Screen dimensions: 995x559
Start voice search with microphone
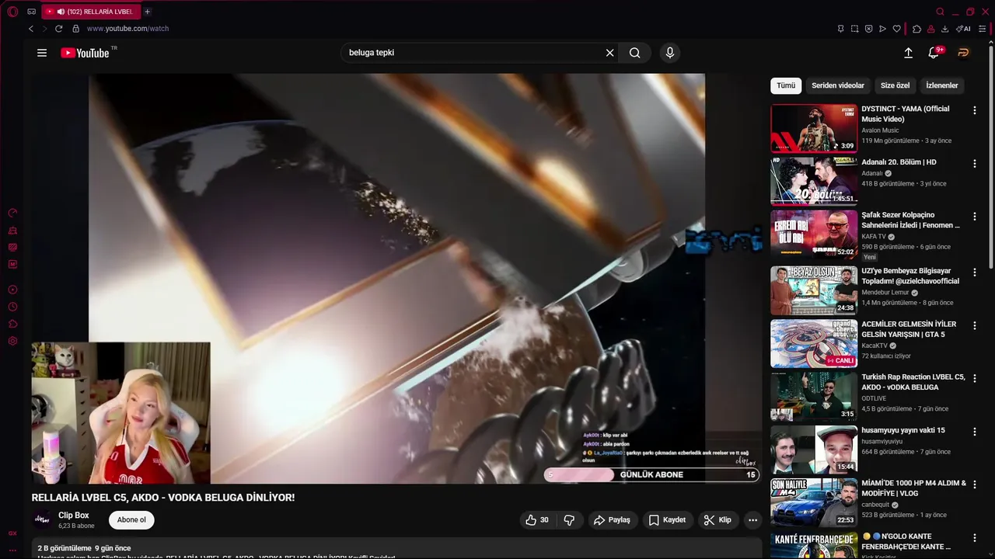click(669, 53)
